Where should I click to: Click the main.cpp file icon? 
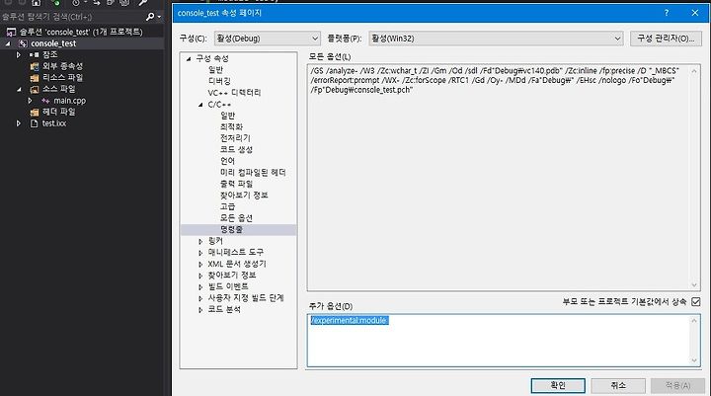pos(45,101)
